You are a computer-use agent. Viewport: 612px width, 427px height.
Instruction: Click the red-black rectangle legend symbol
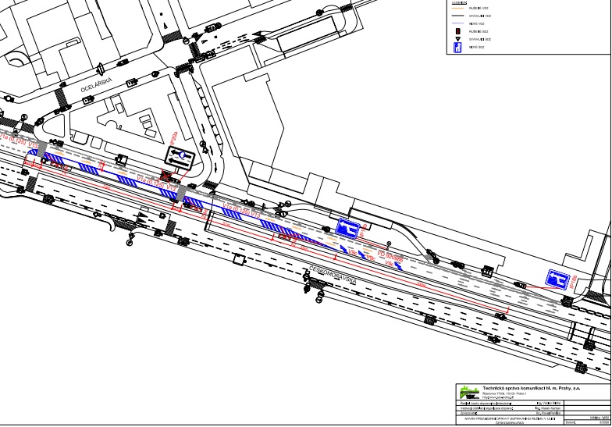(458, 30)
